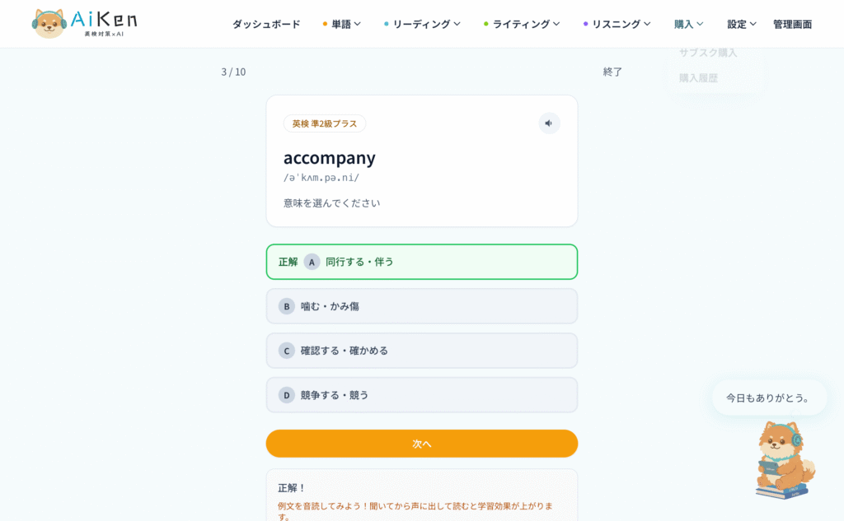Click the D letter badge icon

pos(286,395)
